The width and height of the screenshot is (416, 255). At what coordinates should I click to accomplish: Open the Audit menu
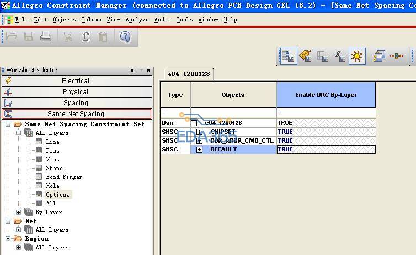point(162,20)
